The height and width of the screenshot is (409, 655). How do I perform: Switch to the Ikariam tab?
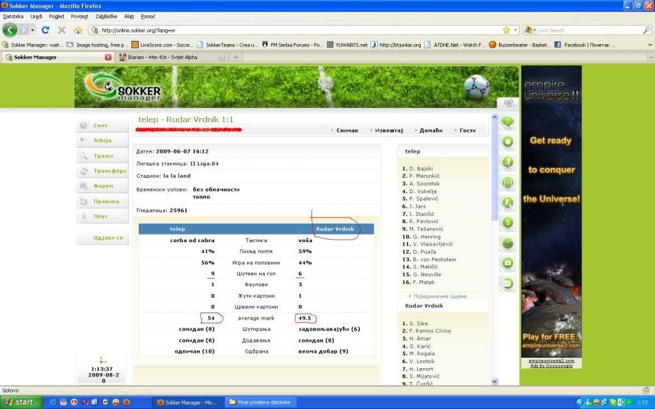(x=171, y=57)
